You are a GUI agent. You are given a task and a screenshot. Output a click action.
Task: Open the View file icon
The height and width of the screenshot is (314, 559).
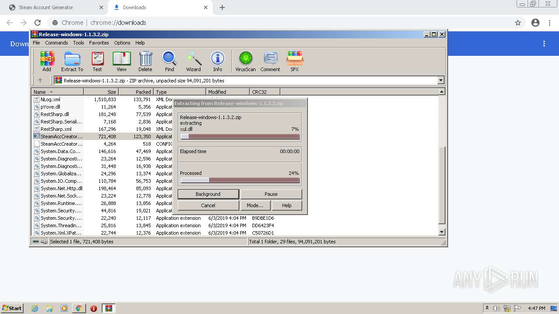tap(121, 61)
